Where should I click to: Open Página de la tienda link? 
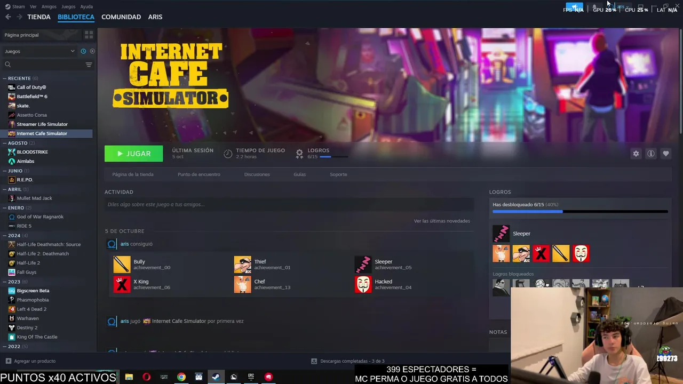133,174
